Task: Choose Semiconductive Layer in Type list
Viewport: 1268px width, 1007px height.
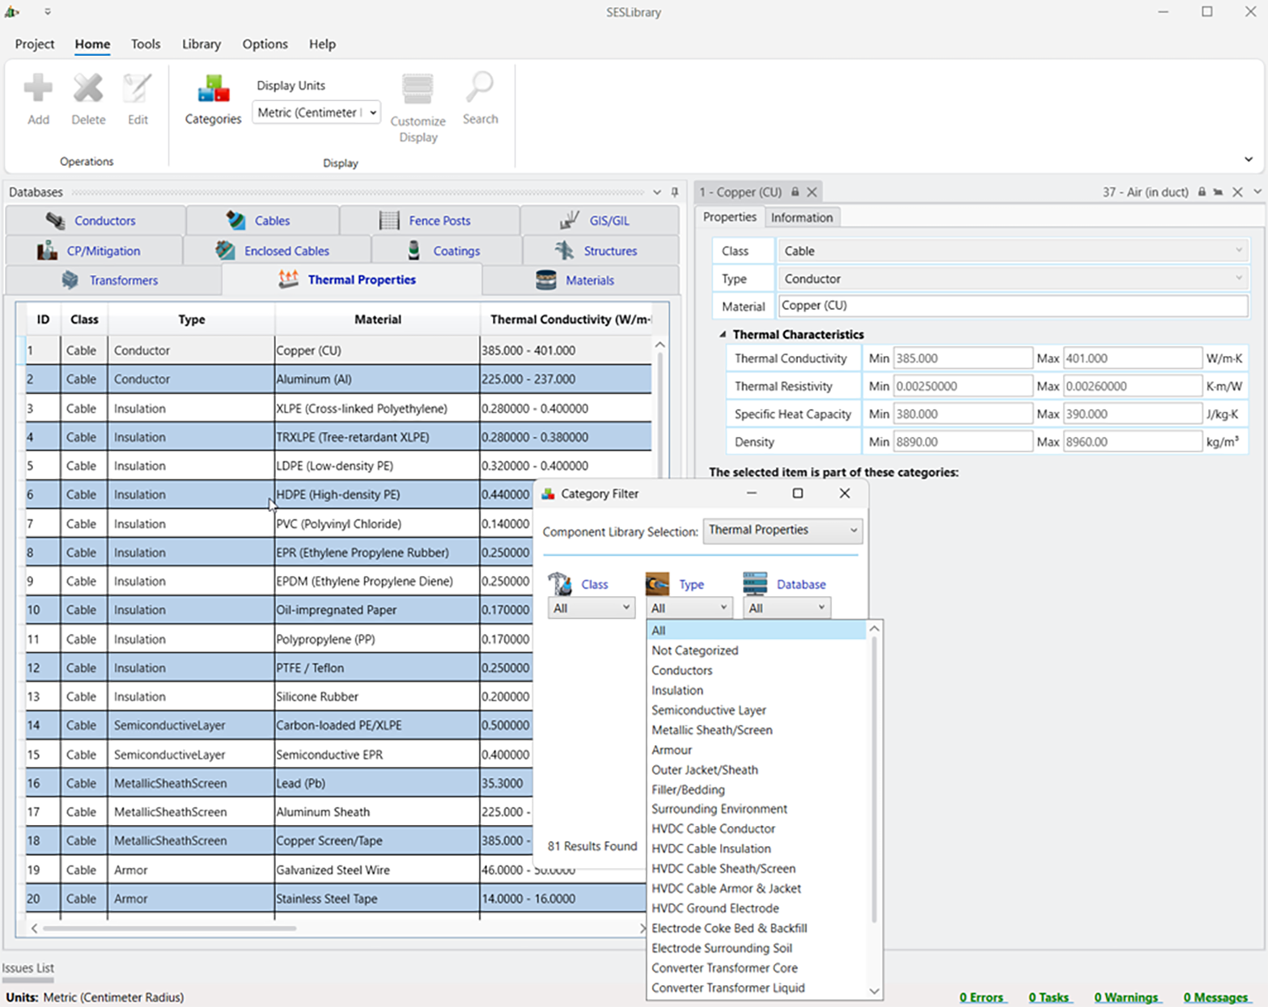Action: (709, 710)
